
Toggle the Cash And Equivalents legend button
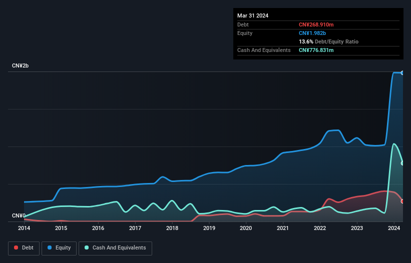[x=115, y=248]
